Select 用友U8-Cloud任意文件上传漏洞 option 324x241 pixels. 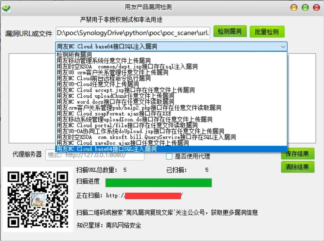(171, 84)
